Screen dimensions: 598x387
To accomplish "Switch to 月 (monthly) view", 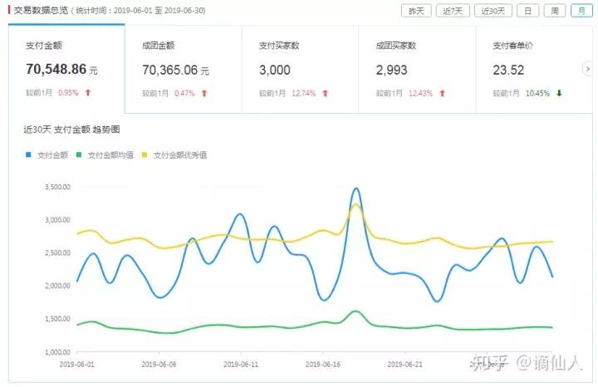I will (581, 11).
